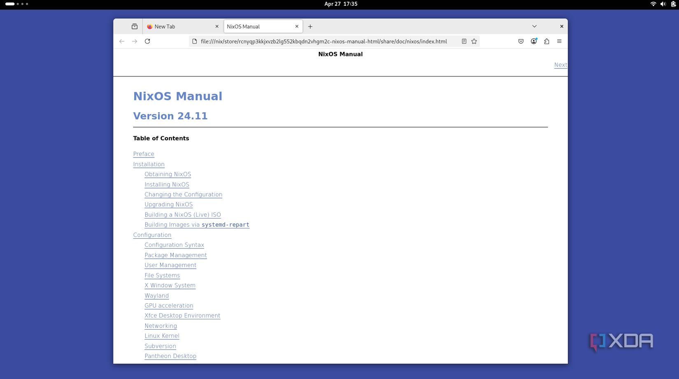Click the battery status icon in the top bar

tap(673, 4)
